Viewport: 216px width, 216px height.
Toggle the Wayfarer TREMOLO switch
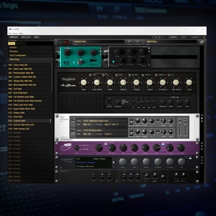156,75
